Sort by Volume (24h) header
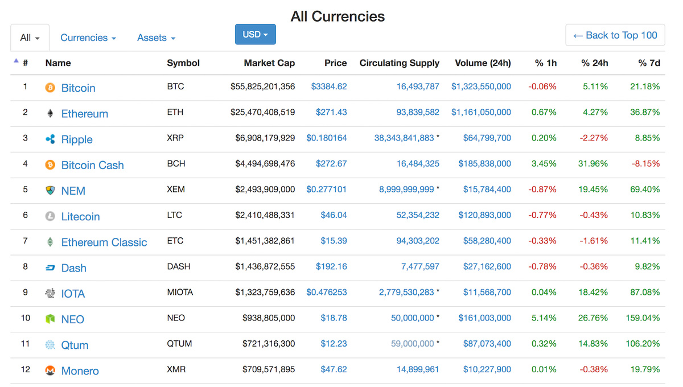The height and width of the screenshot is (387, 683). (x=483, y=63)
